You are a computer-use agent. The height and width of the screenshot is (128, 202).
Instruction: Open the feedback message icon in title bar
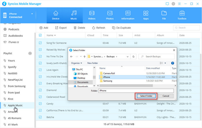[167, 4]
